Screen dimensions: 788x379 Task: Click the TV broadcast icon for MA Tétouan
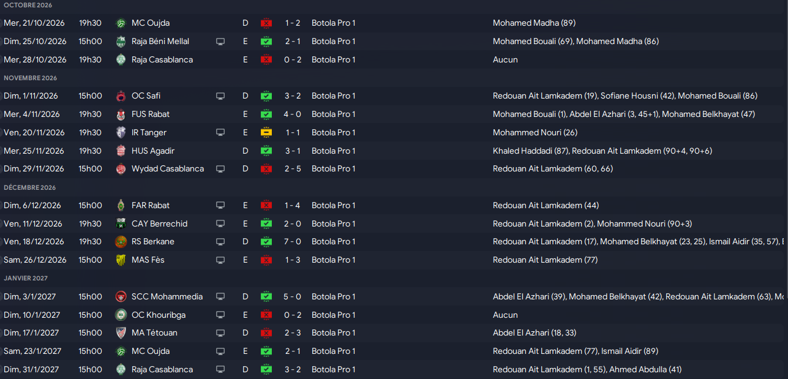220,333
